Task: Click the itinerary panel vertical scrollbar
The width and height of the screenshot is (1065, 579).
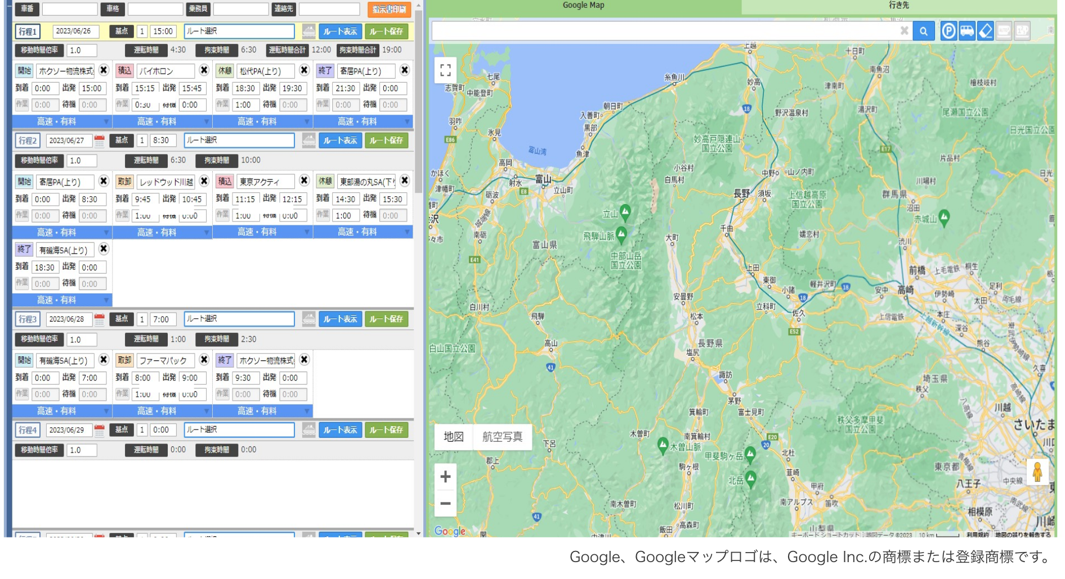Action: pyautogui.click(x=418, y=101)
